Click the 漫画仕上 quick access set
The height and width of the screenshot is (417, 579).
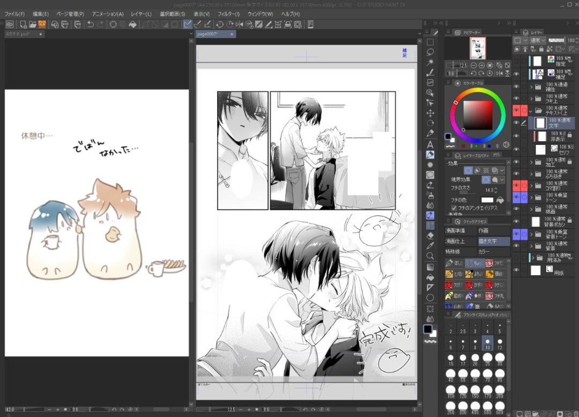tap(460, 241)
